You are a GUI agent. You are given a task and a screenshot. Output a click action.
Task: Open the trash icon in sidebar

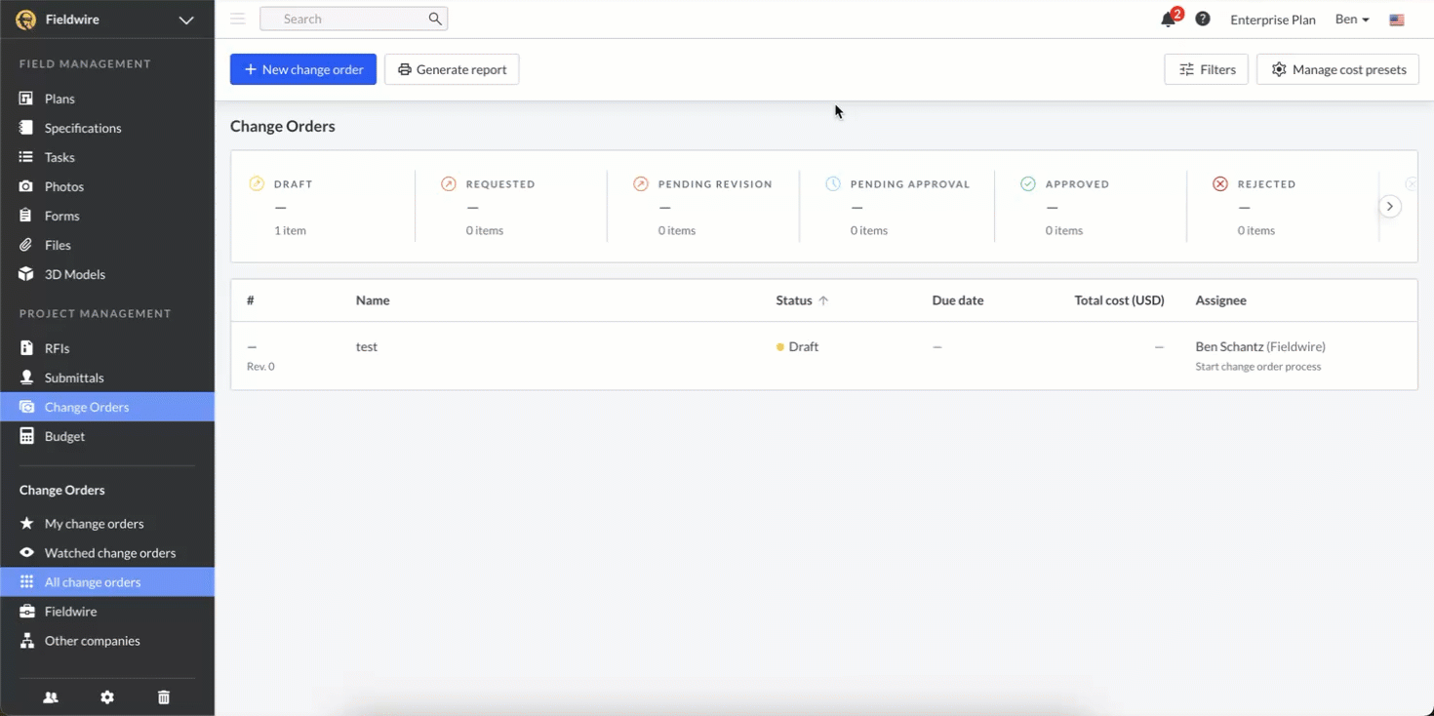coord(164,697)
